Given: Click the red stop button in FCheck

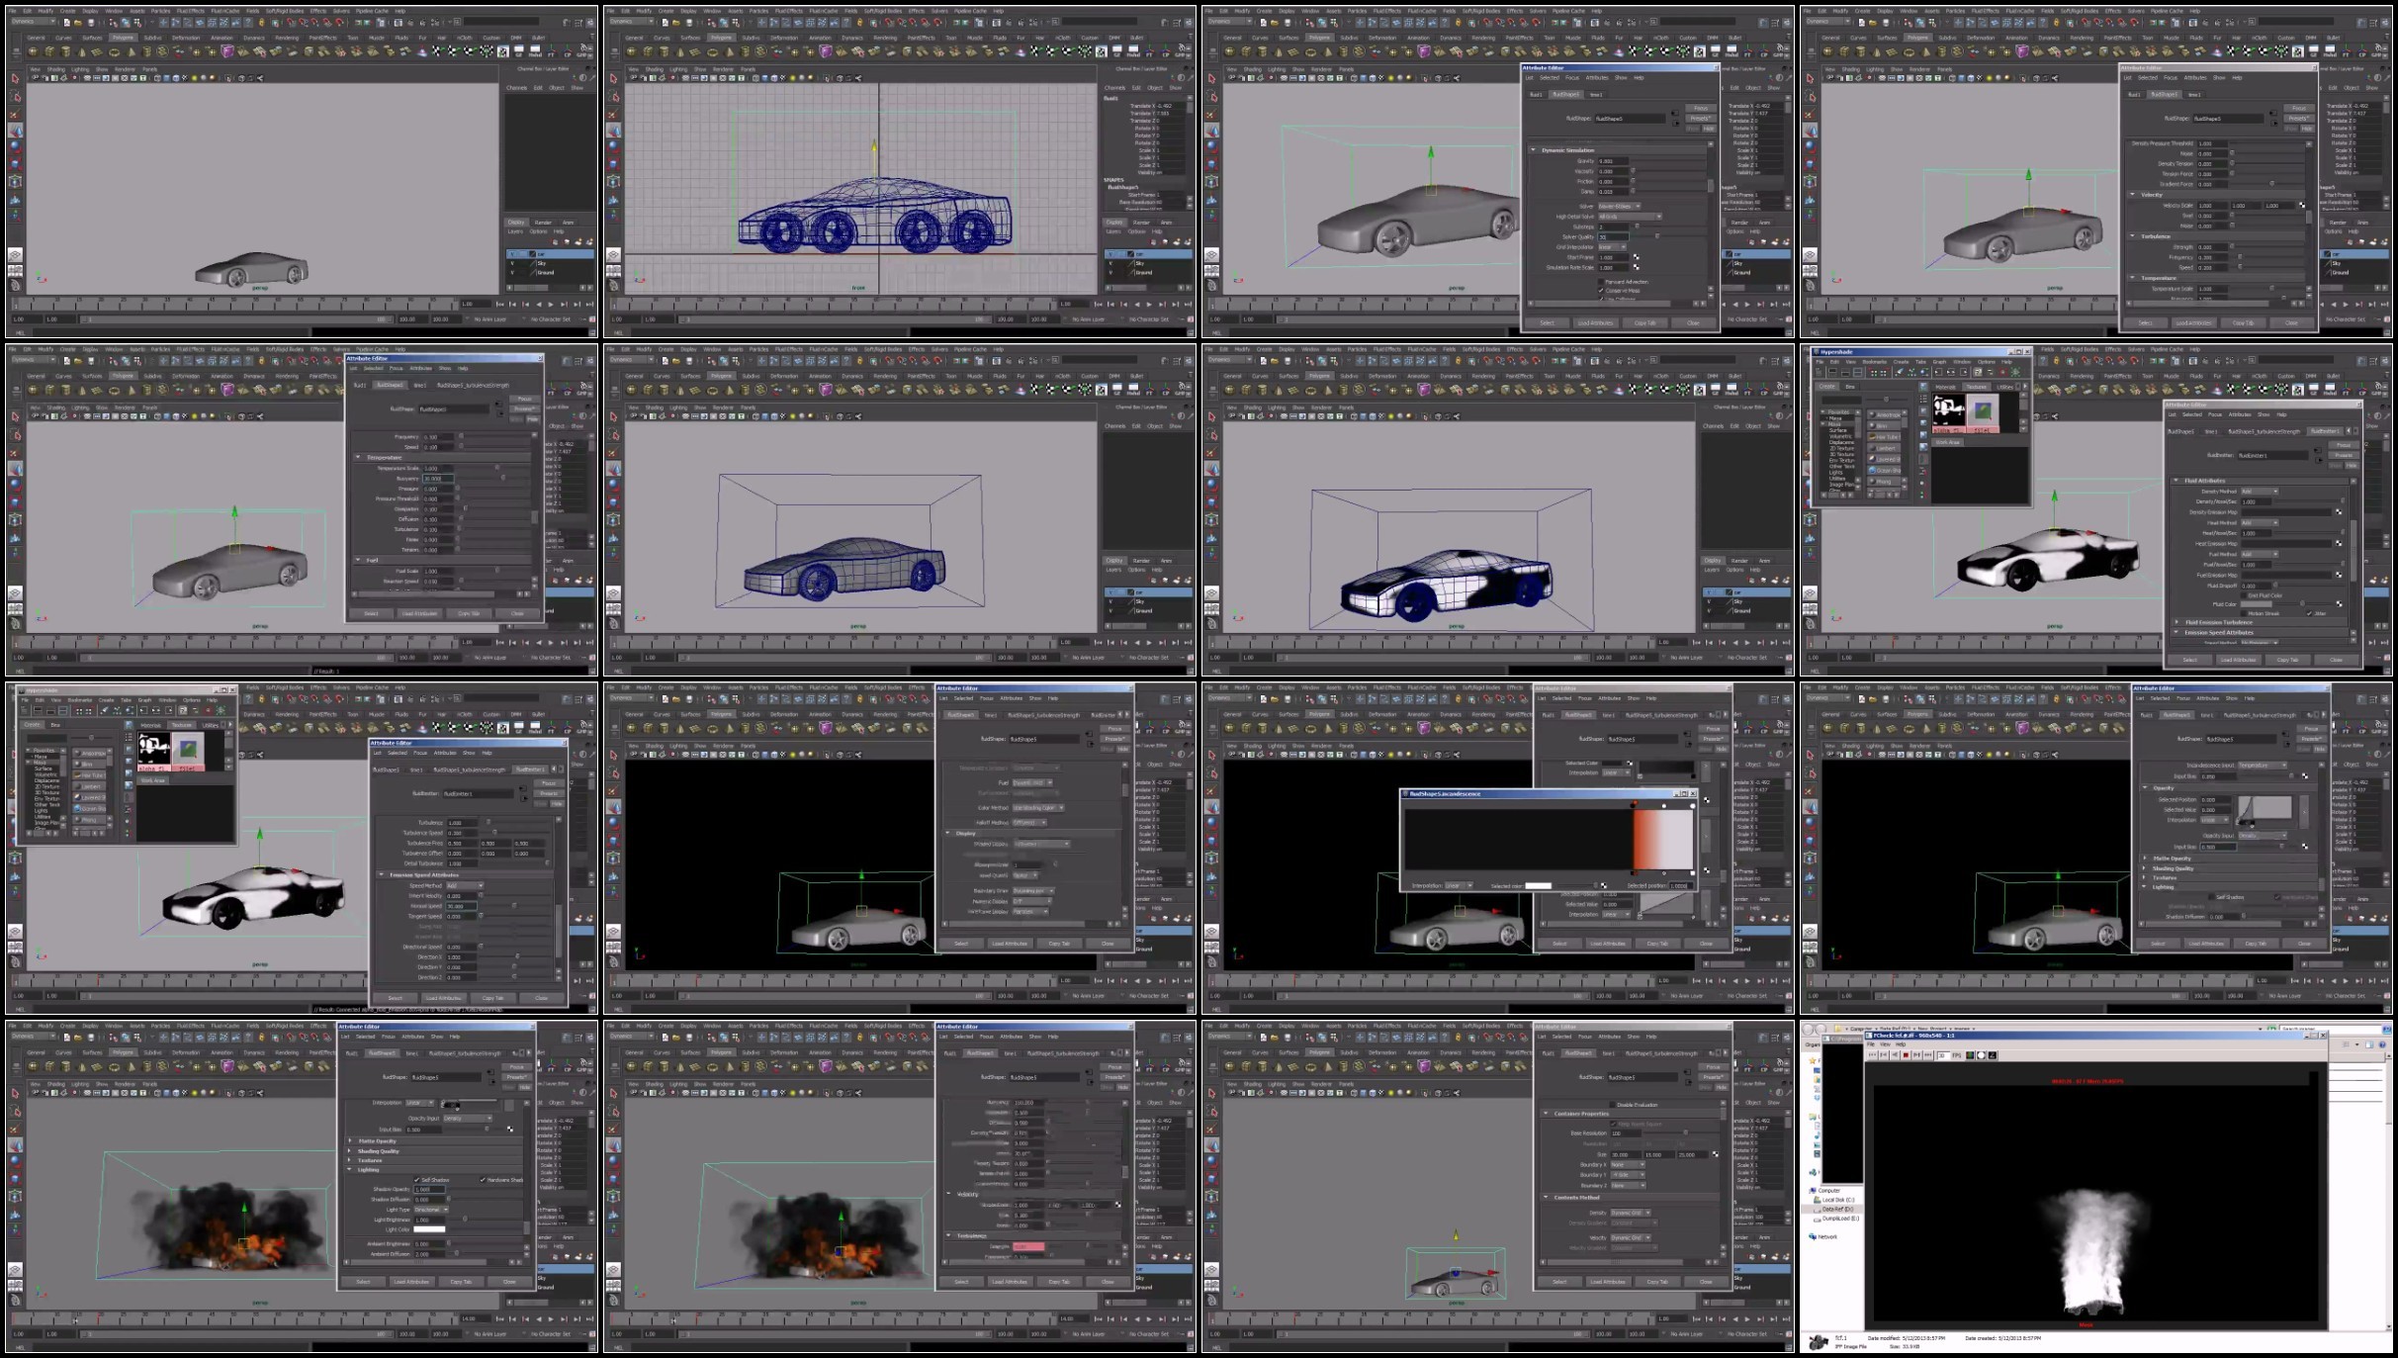Looking at the screenshot, I should click(x=1906, y=1055).
